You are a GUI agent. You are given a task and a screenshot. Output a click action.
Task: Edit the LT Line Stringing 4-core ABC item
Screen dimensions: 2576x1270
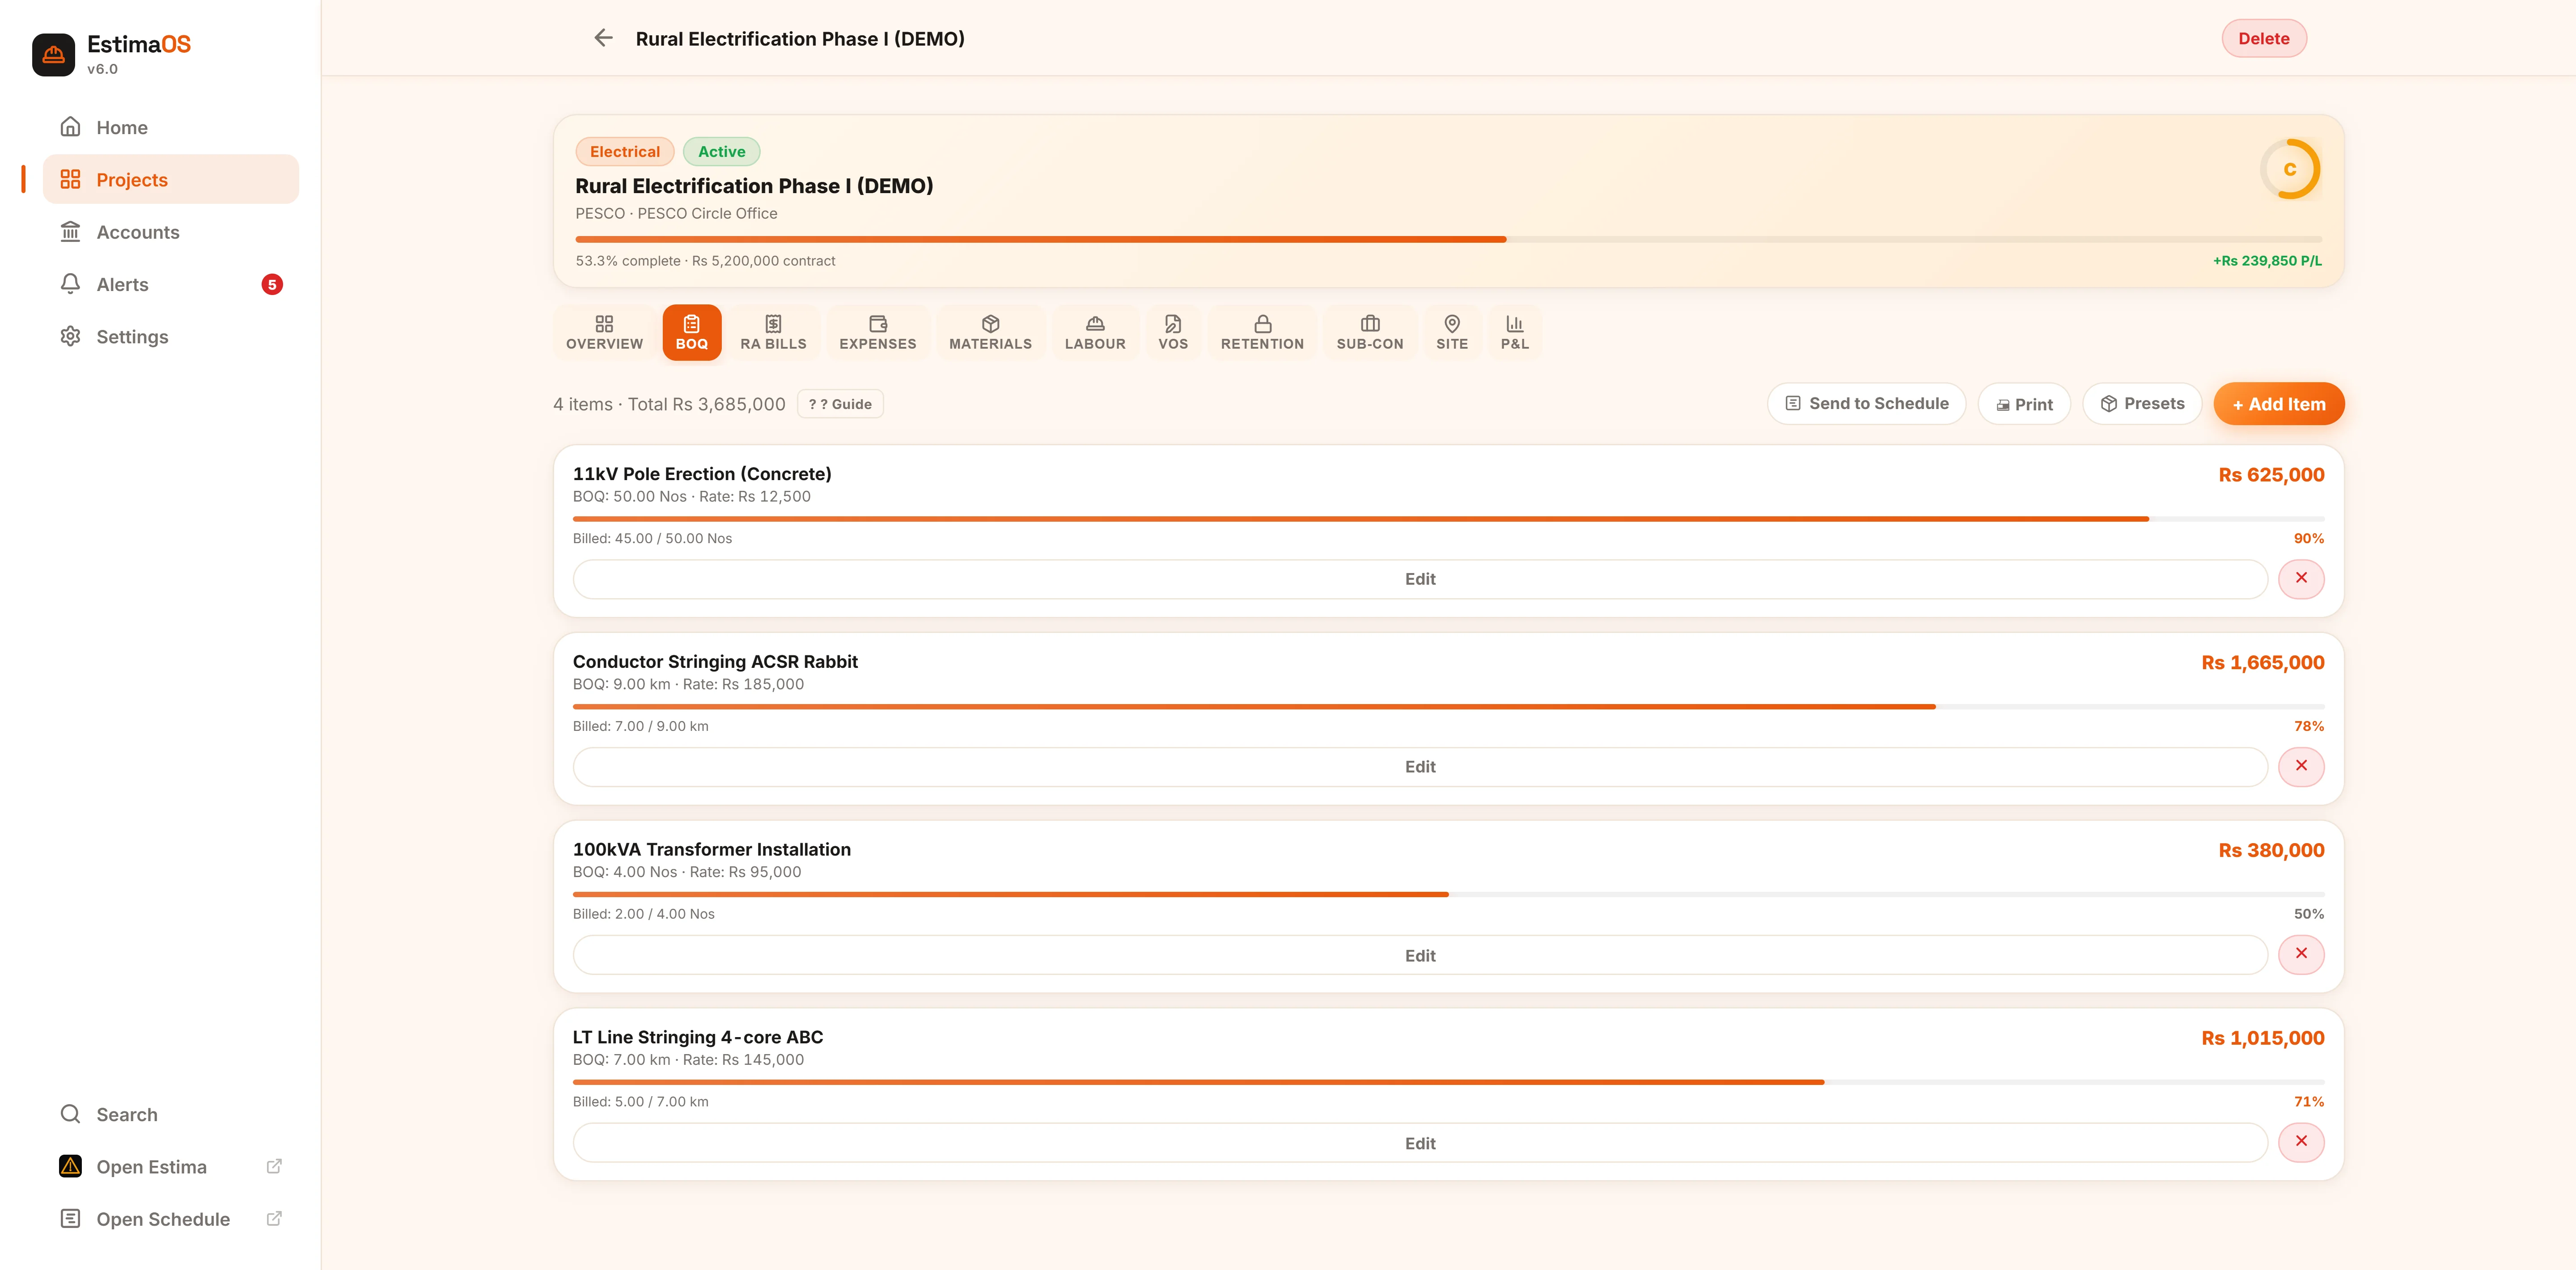point(1419,1143)
